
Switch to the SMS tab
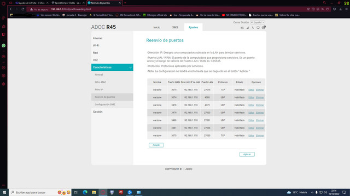point(175,27)
